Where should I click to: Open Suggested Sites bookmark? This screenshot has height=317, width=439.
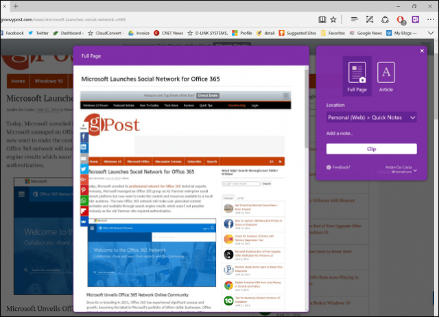(297, 33)
